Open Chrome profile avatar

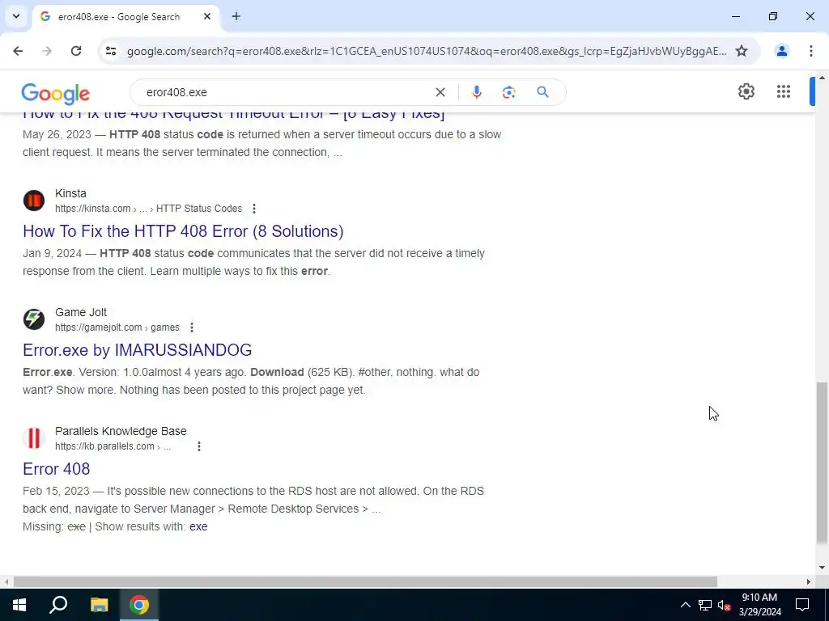(x=781, y=51)
